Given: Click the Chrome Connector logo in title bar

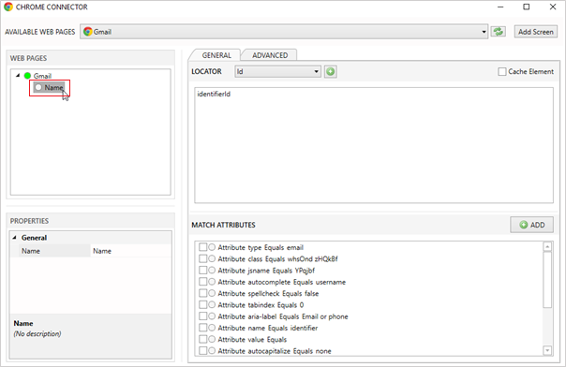Looking at the screenshot, I should click(8, 7).
